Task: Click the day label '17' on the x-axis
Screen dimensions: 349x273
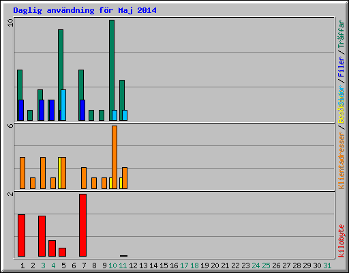Action: coord(184,265)
